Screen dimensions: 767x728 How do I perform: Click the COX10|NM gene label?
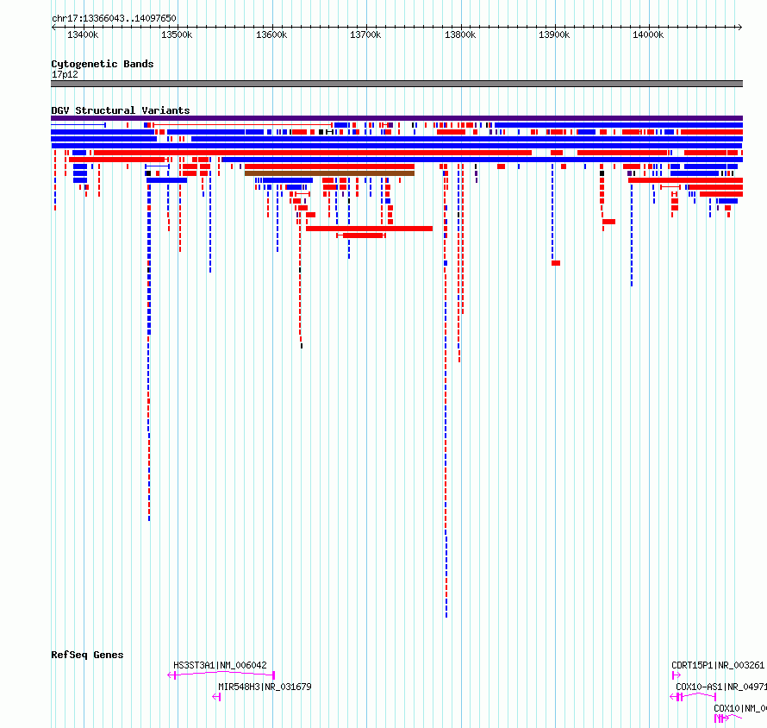click(x=740, y=708)
